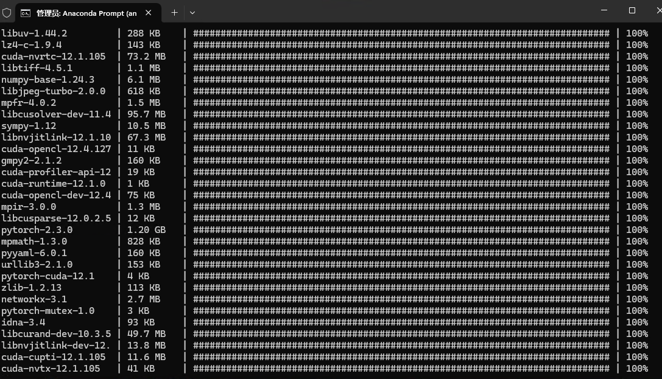The height and width of the screenshot is (379, 662).
Task: Click the networkx-3.1 package name
Action: [x=34, y=299]
